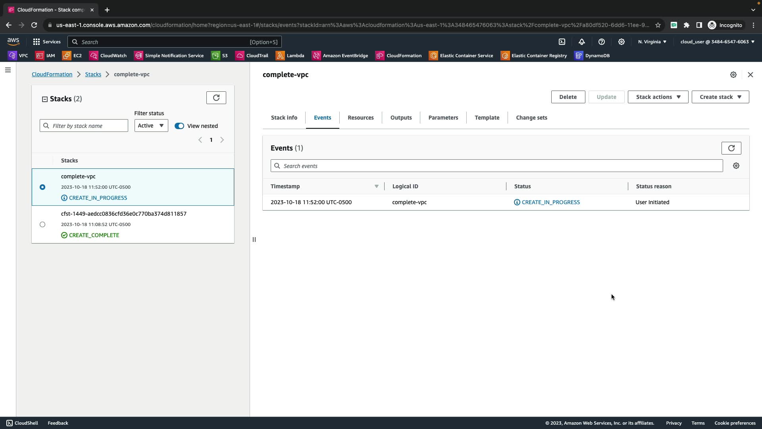Image resolution: width=762 pixels, height=429 pixels.
Task: Refresh the Events table
Action: (x=731, y=148)
